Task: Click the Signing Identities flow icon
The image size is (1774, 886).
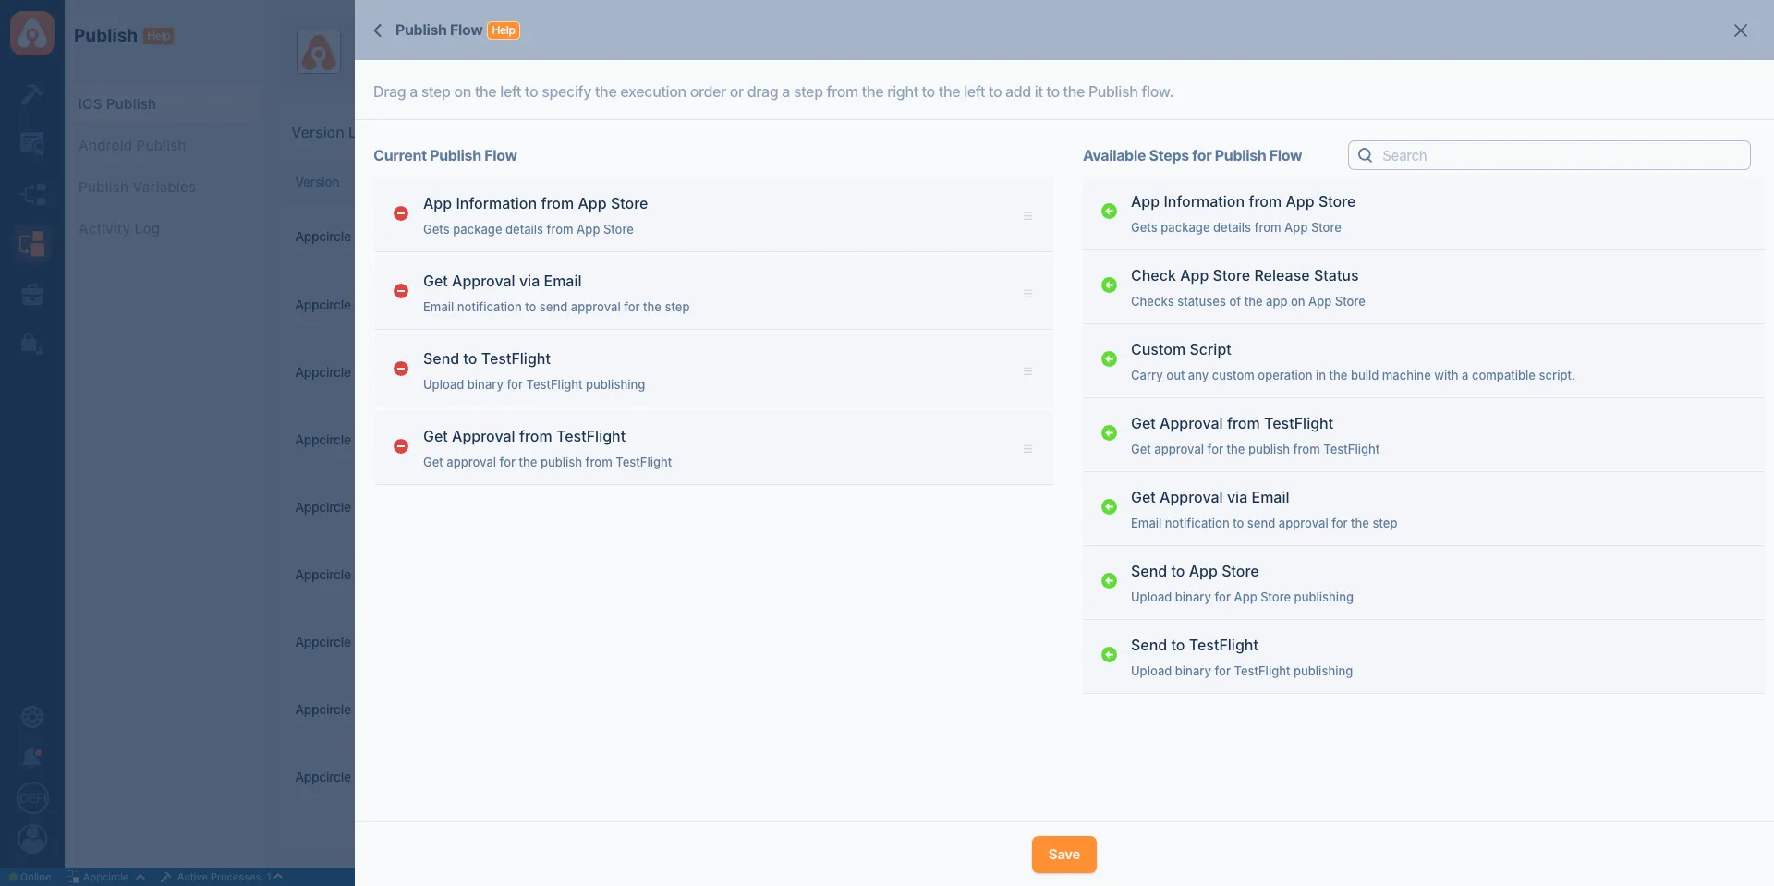Action: [32, 194]
